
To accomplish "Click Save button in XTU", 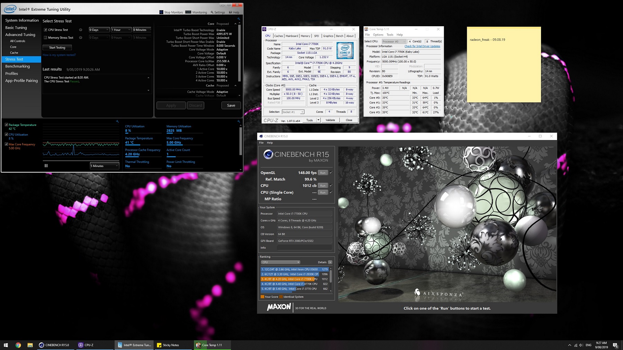I will [231, 105].
